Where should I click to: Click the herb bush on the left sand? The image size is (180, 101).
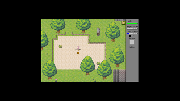(60, 46)
